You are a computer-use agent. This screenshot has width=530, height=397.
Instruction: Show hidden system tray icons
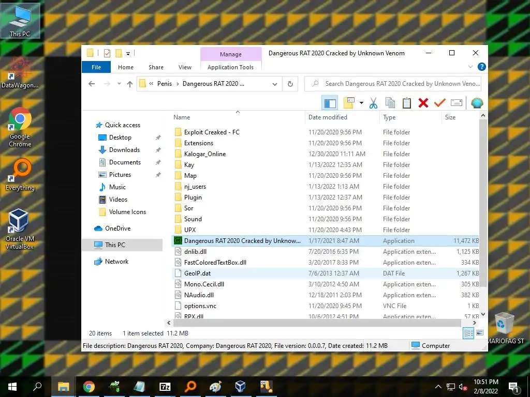pyautogui.click(x=438, y=387)
